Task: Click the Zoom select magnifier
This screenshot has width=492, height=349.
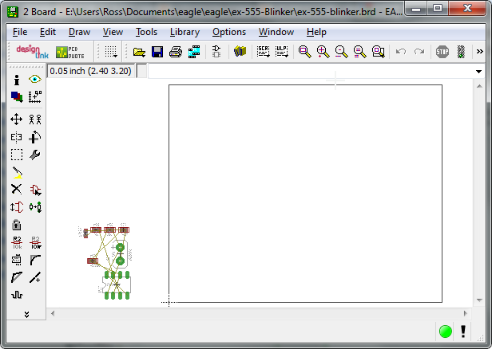Action: (379, 52)
